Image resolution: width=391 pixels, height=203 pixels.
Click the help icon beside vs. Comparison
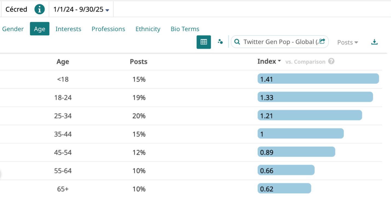[x=331, y=61]
